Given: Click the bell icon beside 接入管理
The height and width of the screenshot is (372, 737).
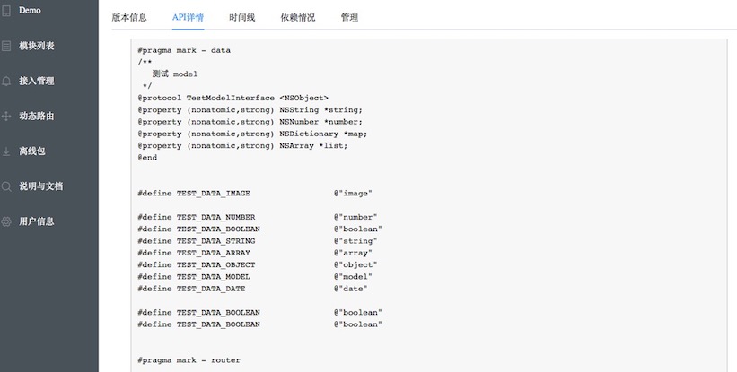Looking at the screenshot, I should (6, 81).
